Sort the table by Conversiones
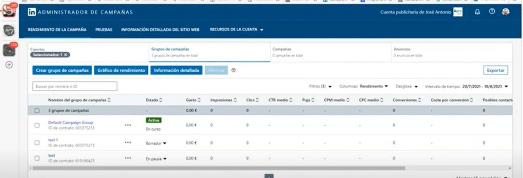The image size is (523, 178). (407, 100)
